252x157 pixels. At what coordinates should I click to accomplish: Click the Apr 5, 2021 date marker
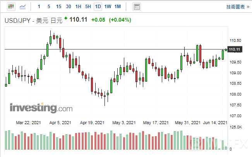60,123
